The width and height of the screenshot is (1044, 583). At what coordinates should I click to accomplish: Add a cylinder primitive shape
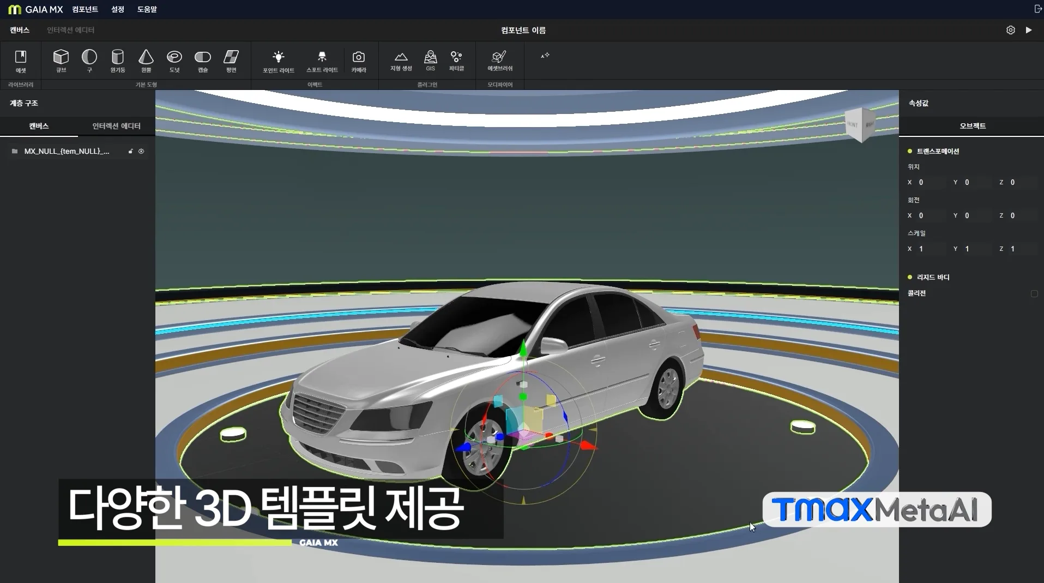pos(118,61)
